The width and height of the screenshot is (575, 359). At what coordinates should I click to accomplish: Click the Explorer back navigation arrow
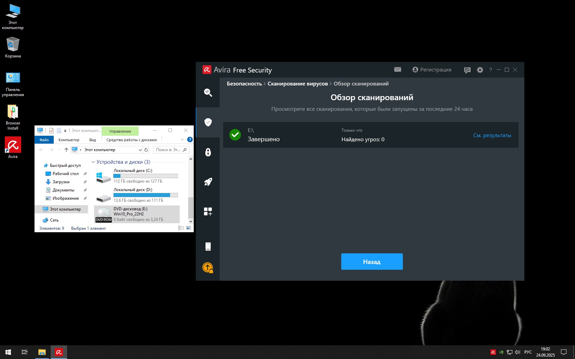click(x=41, y=150)
